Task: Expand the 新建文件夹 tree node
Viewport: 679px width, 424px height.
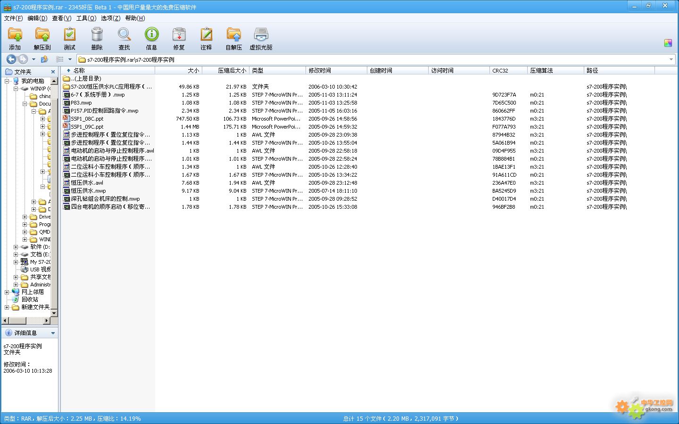Action: tap(7, 307)
